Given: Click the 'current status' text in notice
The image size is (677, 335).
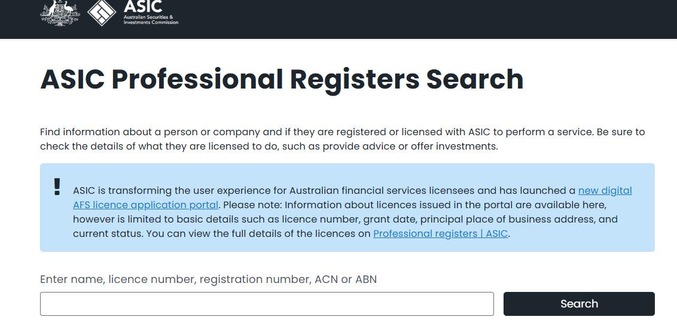Looking at the screenshot, I should click(x=108, y=233).
